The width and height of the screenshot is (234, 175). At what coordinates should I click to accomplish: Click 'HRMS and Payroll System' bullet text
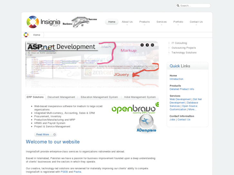tap(50, 123)
